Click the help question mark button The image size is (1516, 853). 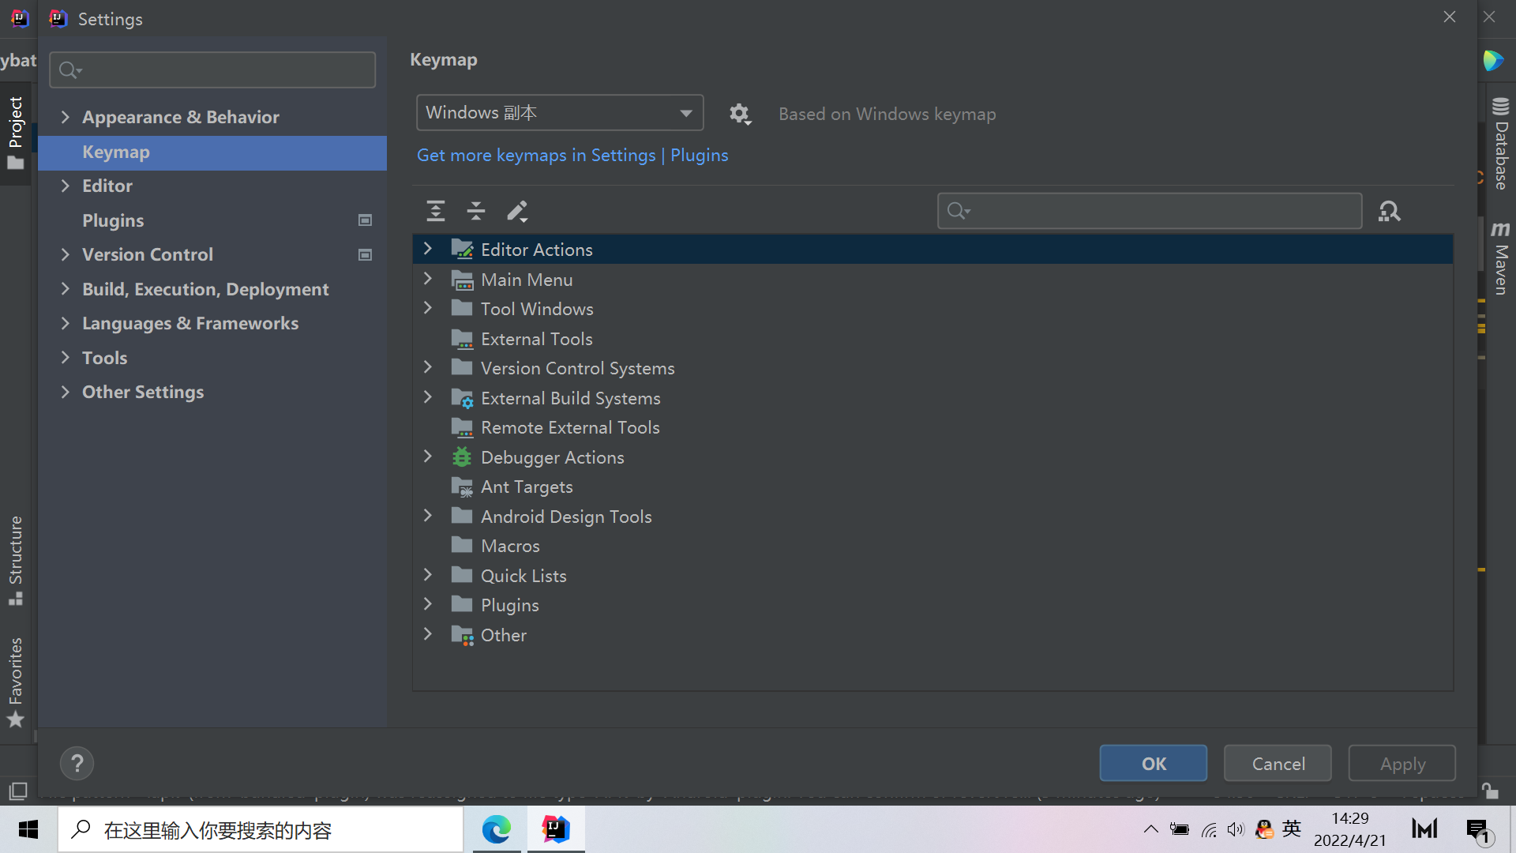tap(77, 763)
